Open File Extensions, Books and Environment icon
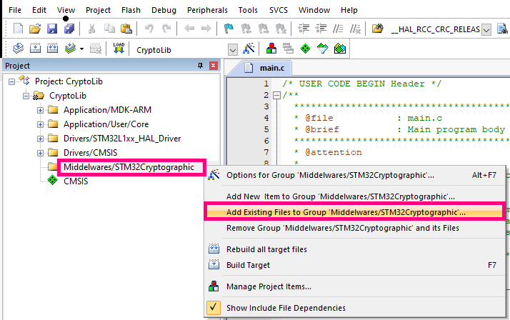 coord(271,49)
